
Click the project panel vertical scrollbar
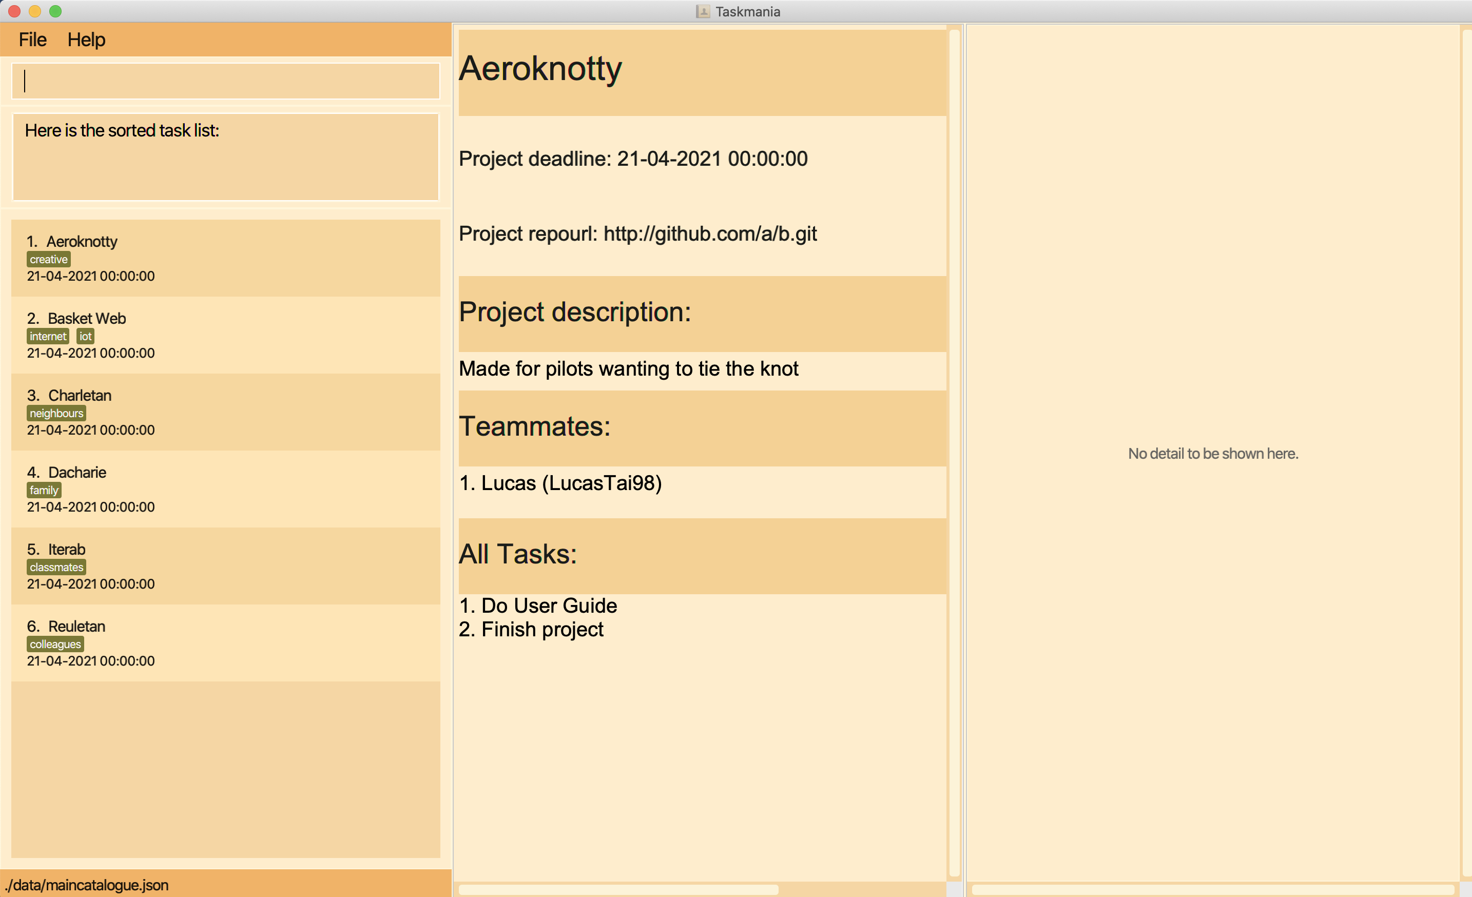click(x=954, y=454)
